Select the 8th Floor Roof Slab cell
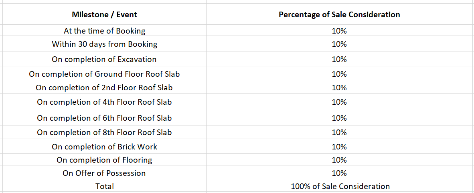Screen dimensions: 474x193 [104, 132]
